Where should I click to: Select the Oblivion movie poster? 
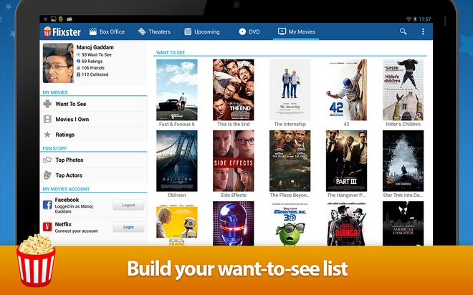tap(176, 160)
